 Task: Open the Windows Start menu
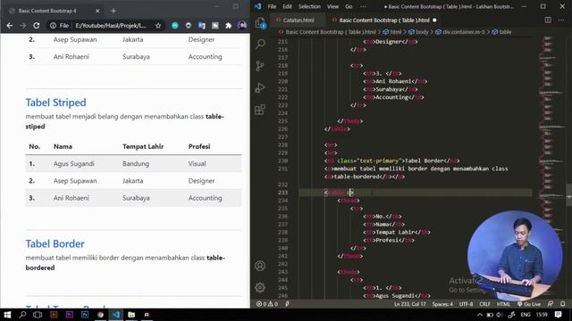point(7,315)
